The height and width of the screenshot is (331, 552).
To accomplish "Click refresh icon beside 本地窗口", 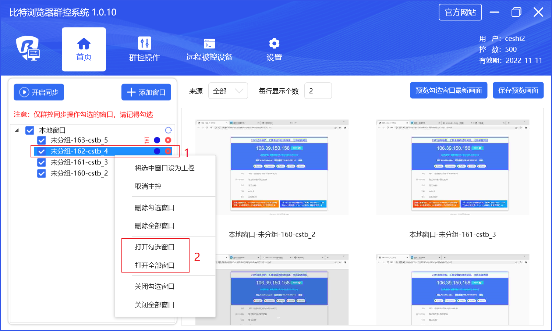I will 169,130.
